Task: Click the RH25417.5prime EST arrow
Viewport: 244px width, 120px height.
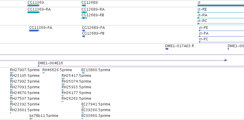Action: point(63,79)
